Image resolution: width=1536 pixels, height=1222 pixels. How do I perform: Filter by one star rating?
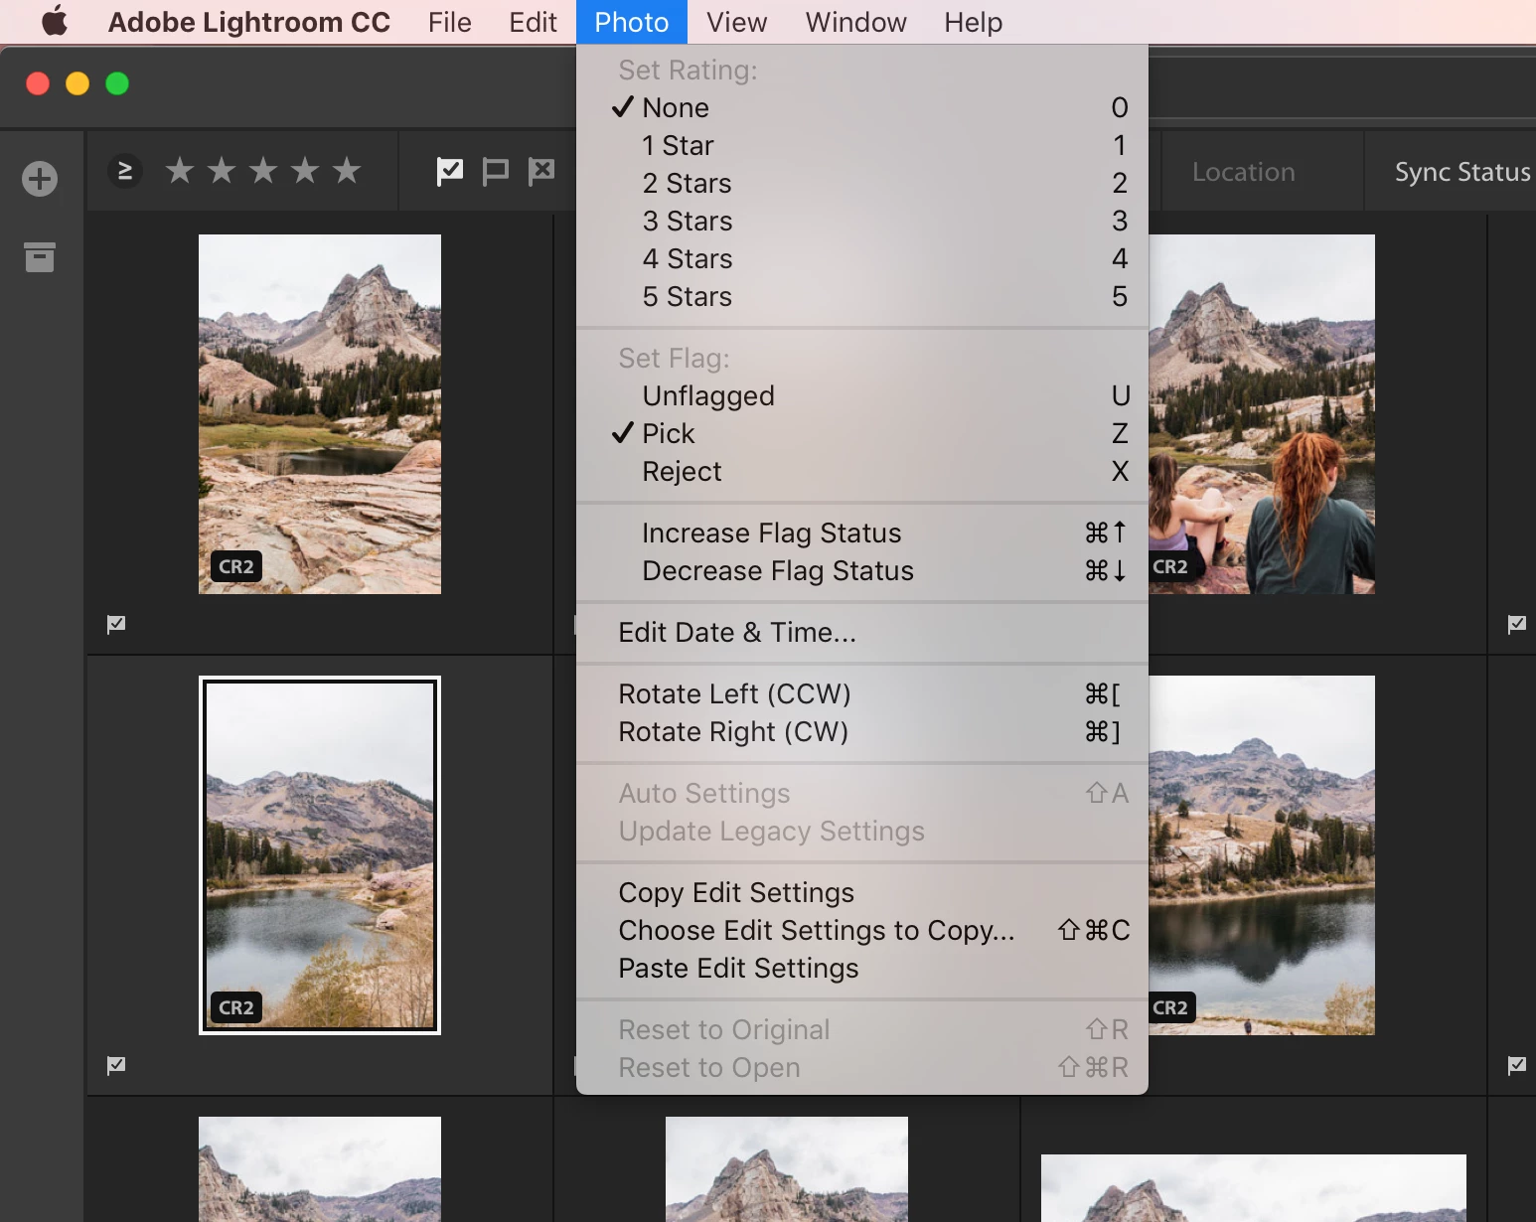(x=180, y=171)
